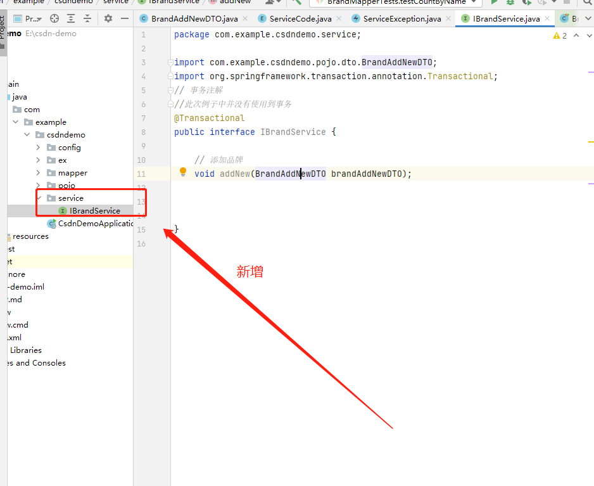
Task: Open CsdnDemoApplication class in tree
Action: tap(90, 224)
